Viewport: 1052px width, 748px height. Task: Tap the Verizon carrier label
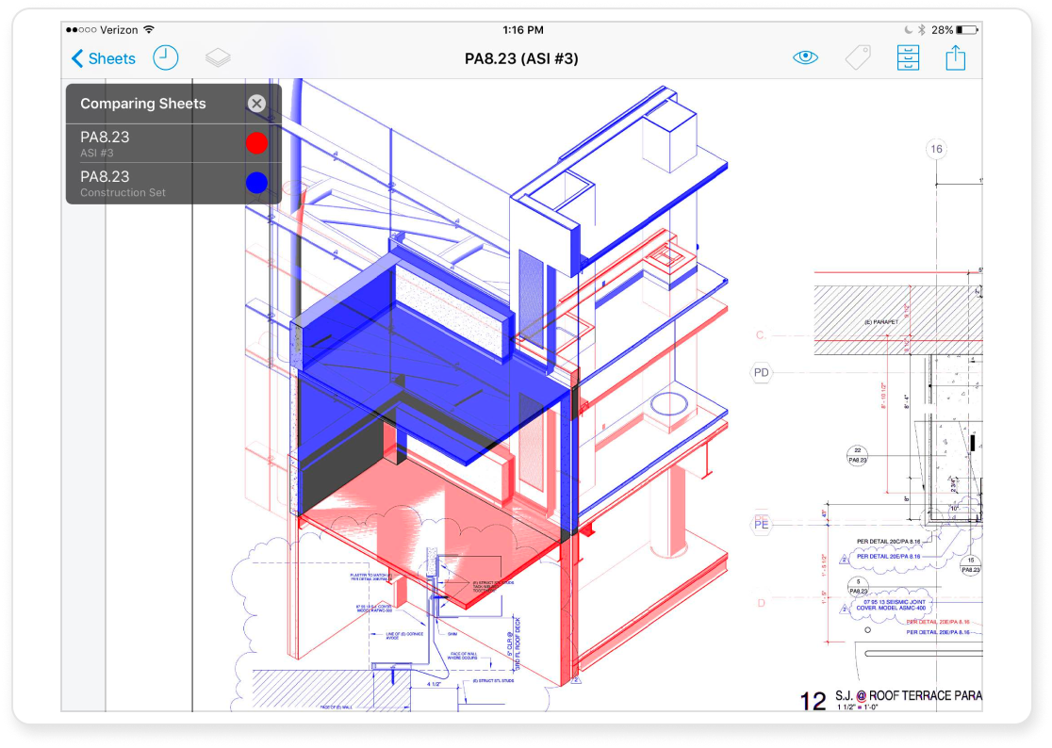[119, 29]
